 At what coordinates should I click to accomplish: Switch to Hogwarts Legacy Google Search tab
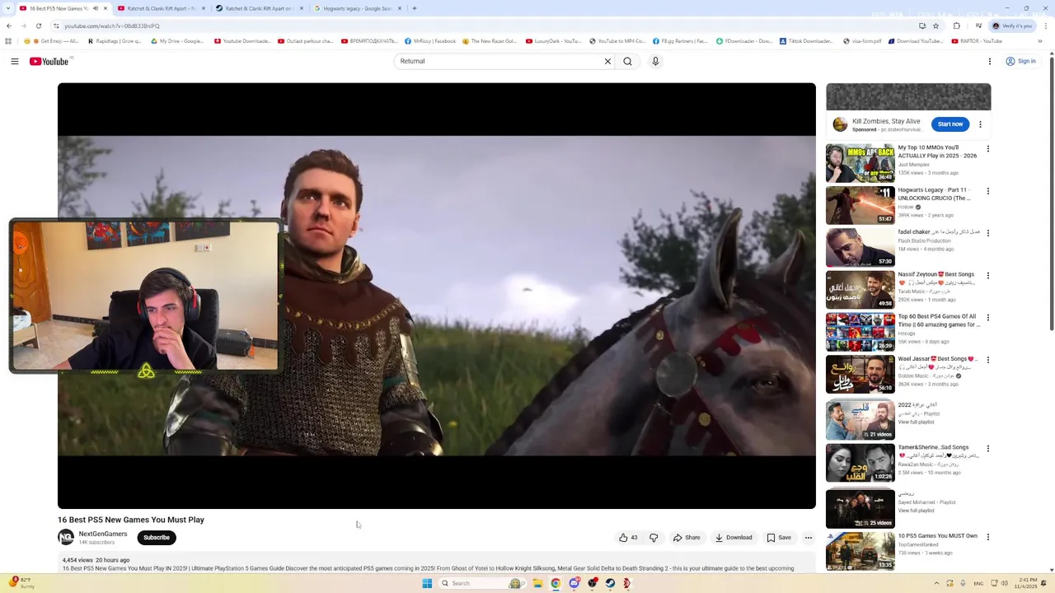tap(358, 8)
